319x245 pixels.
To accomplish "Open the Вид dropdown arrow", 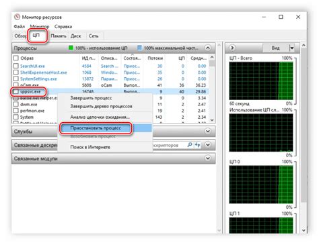I will point(291,48).
